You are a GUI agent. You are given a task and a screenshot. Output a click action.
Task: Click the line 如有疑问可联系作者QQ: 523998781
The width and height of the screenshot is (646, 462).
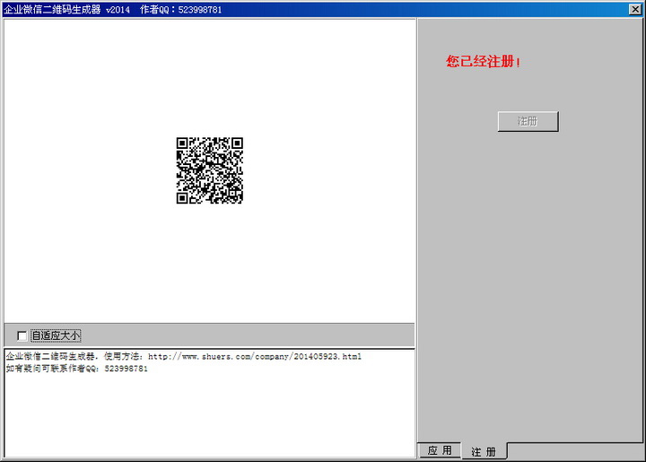coord(76,369)
